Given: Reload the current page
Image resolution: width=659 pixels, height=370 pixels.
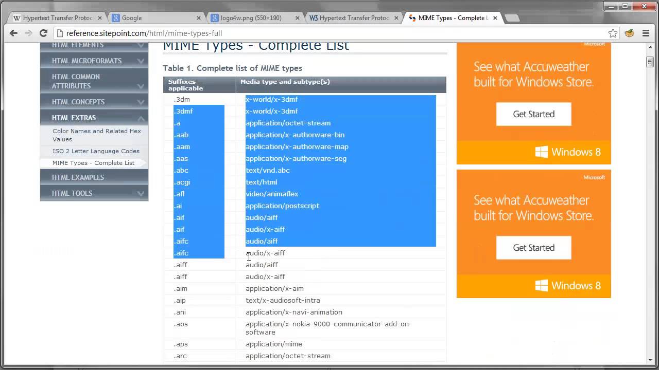Looking at the screenshot, I should pos(44,33).
